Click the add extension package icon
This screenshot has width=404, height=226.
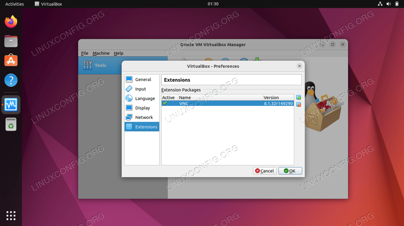click(x=299, y=98)
